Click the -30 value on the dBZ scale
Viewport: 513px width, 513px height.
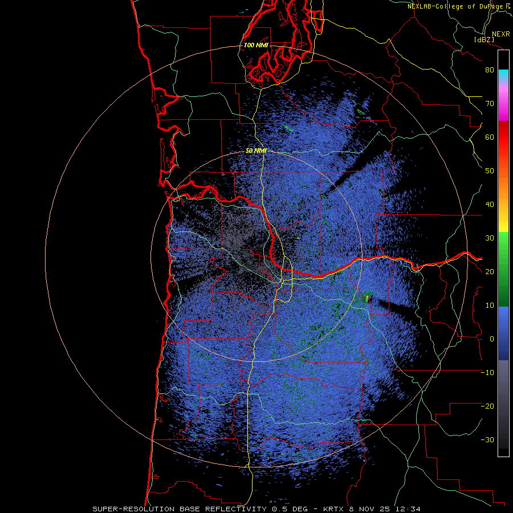pos(487,440)
